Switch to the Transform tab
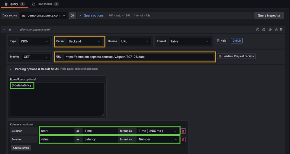 [44, 4]
